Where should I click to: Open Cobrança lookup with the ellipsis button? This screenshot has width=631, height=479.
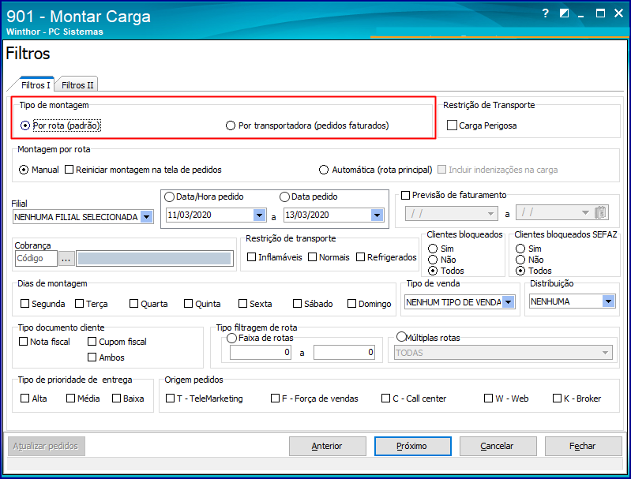(66, 259)
